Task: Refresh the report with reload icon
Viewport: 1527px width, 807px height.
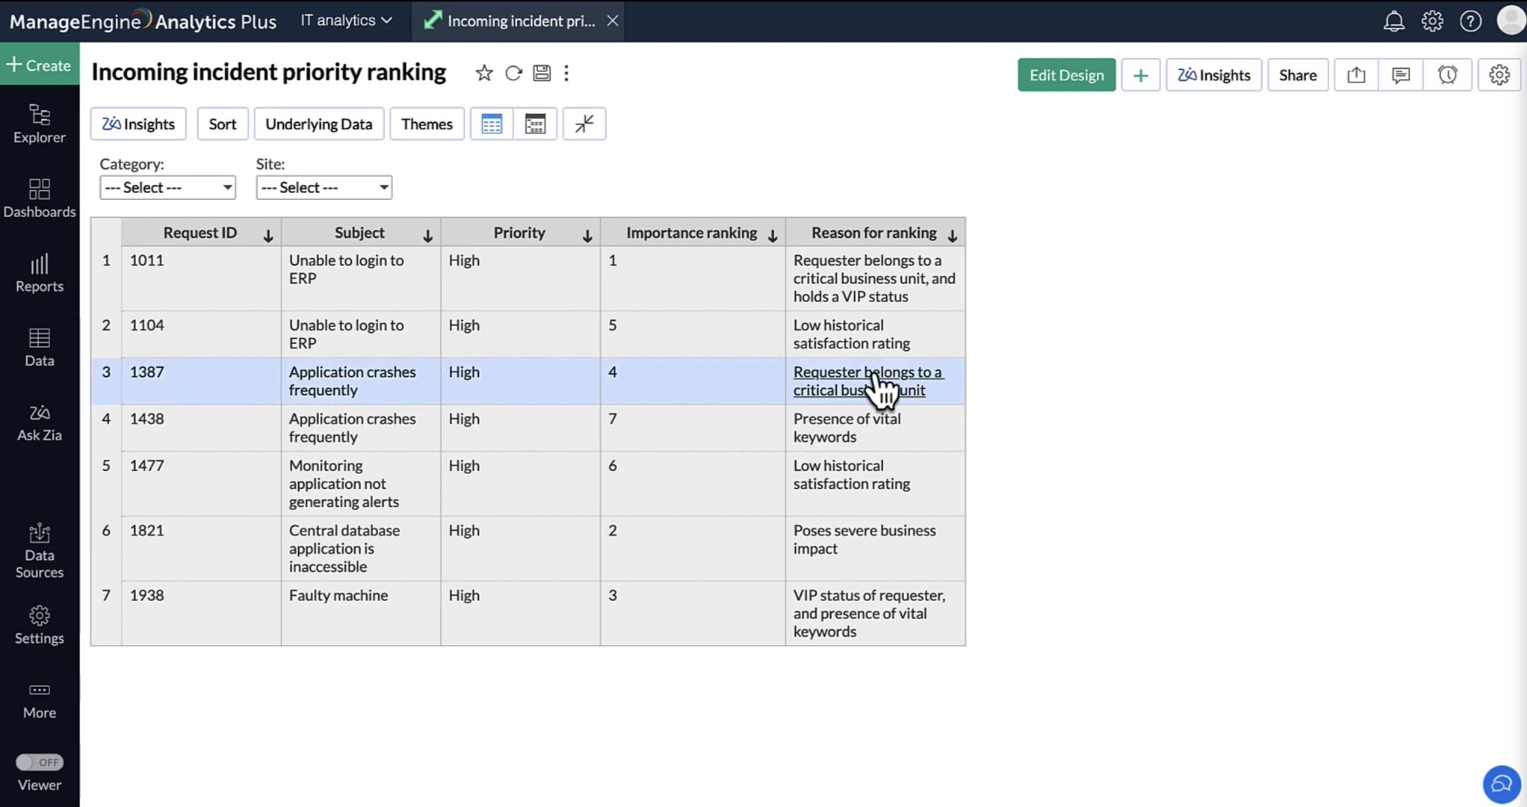Action: point(513,73)
